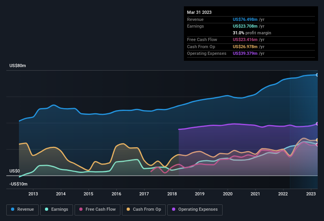
Task: Click the US$23.416m free cash flow value
Action: point(245,39)
